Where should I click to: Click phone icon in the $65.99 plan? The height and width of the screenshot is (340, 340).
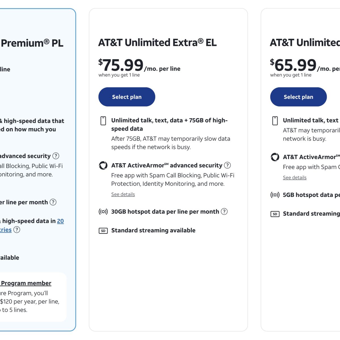click(x=275, y=121)
